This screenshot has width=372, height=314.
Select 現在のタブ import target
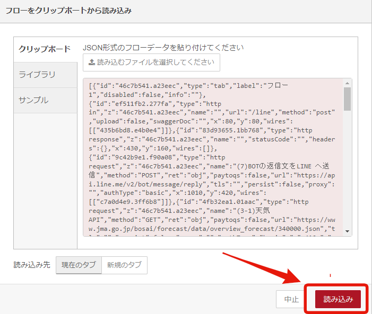click(79, 265)
